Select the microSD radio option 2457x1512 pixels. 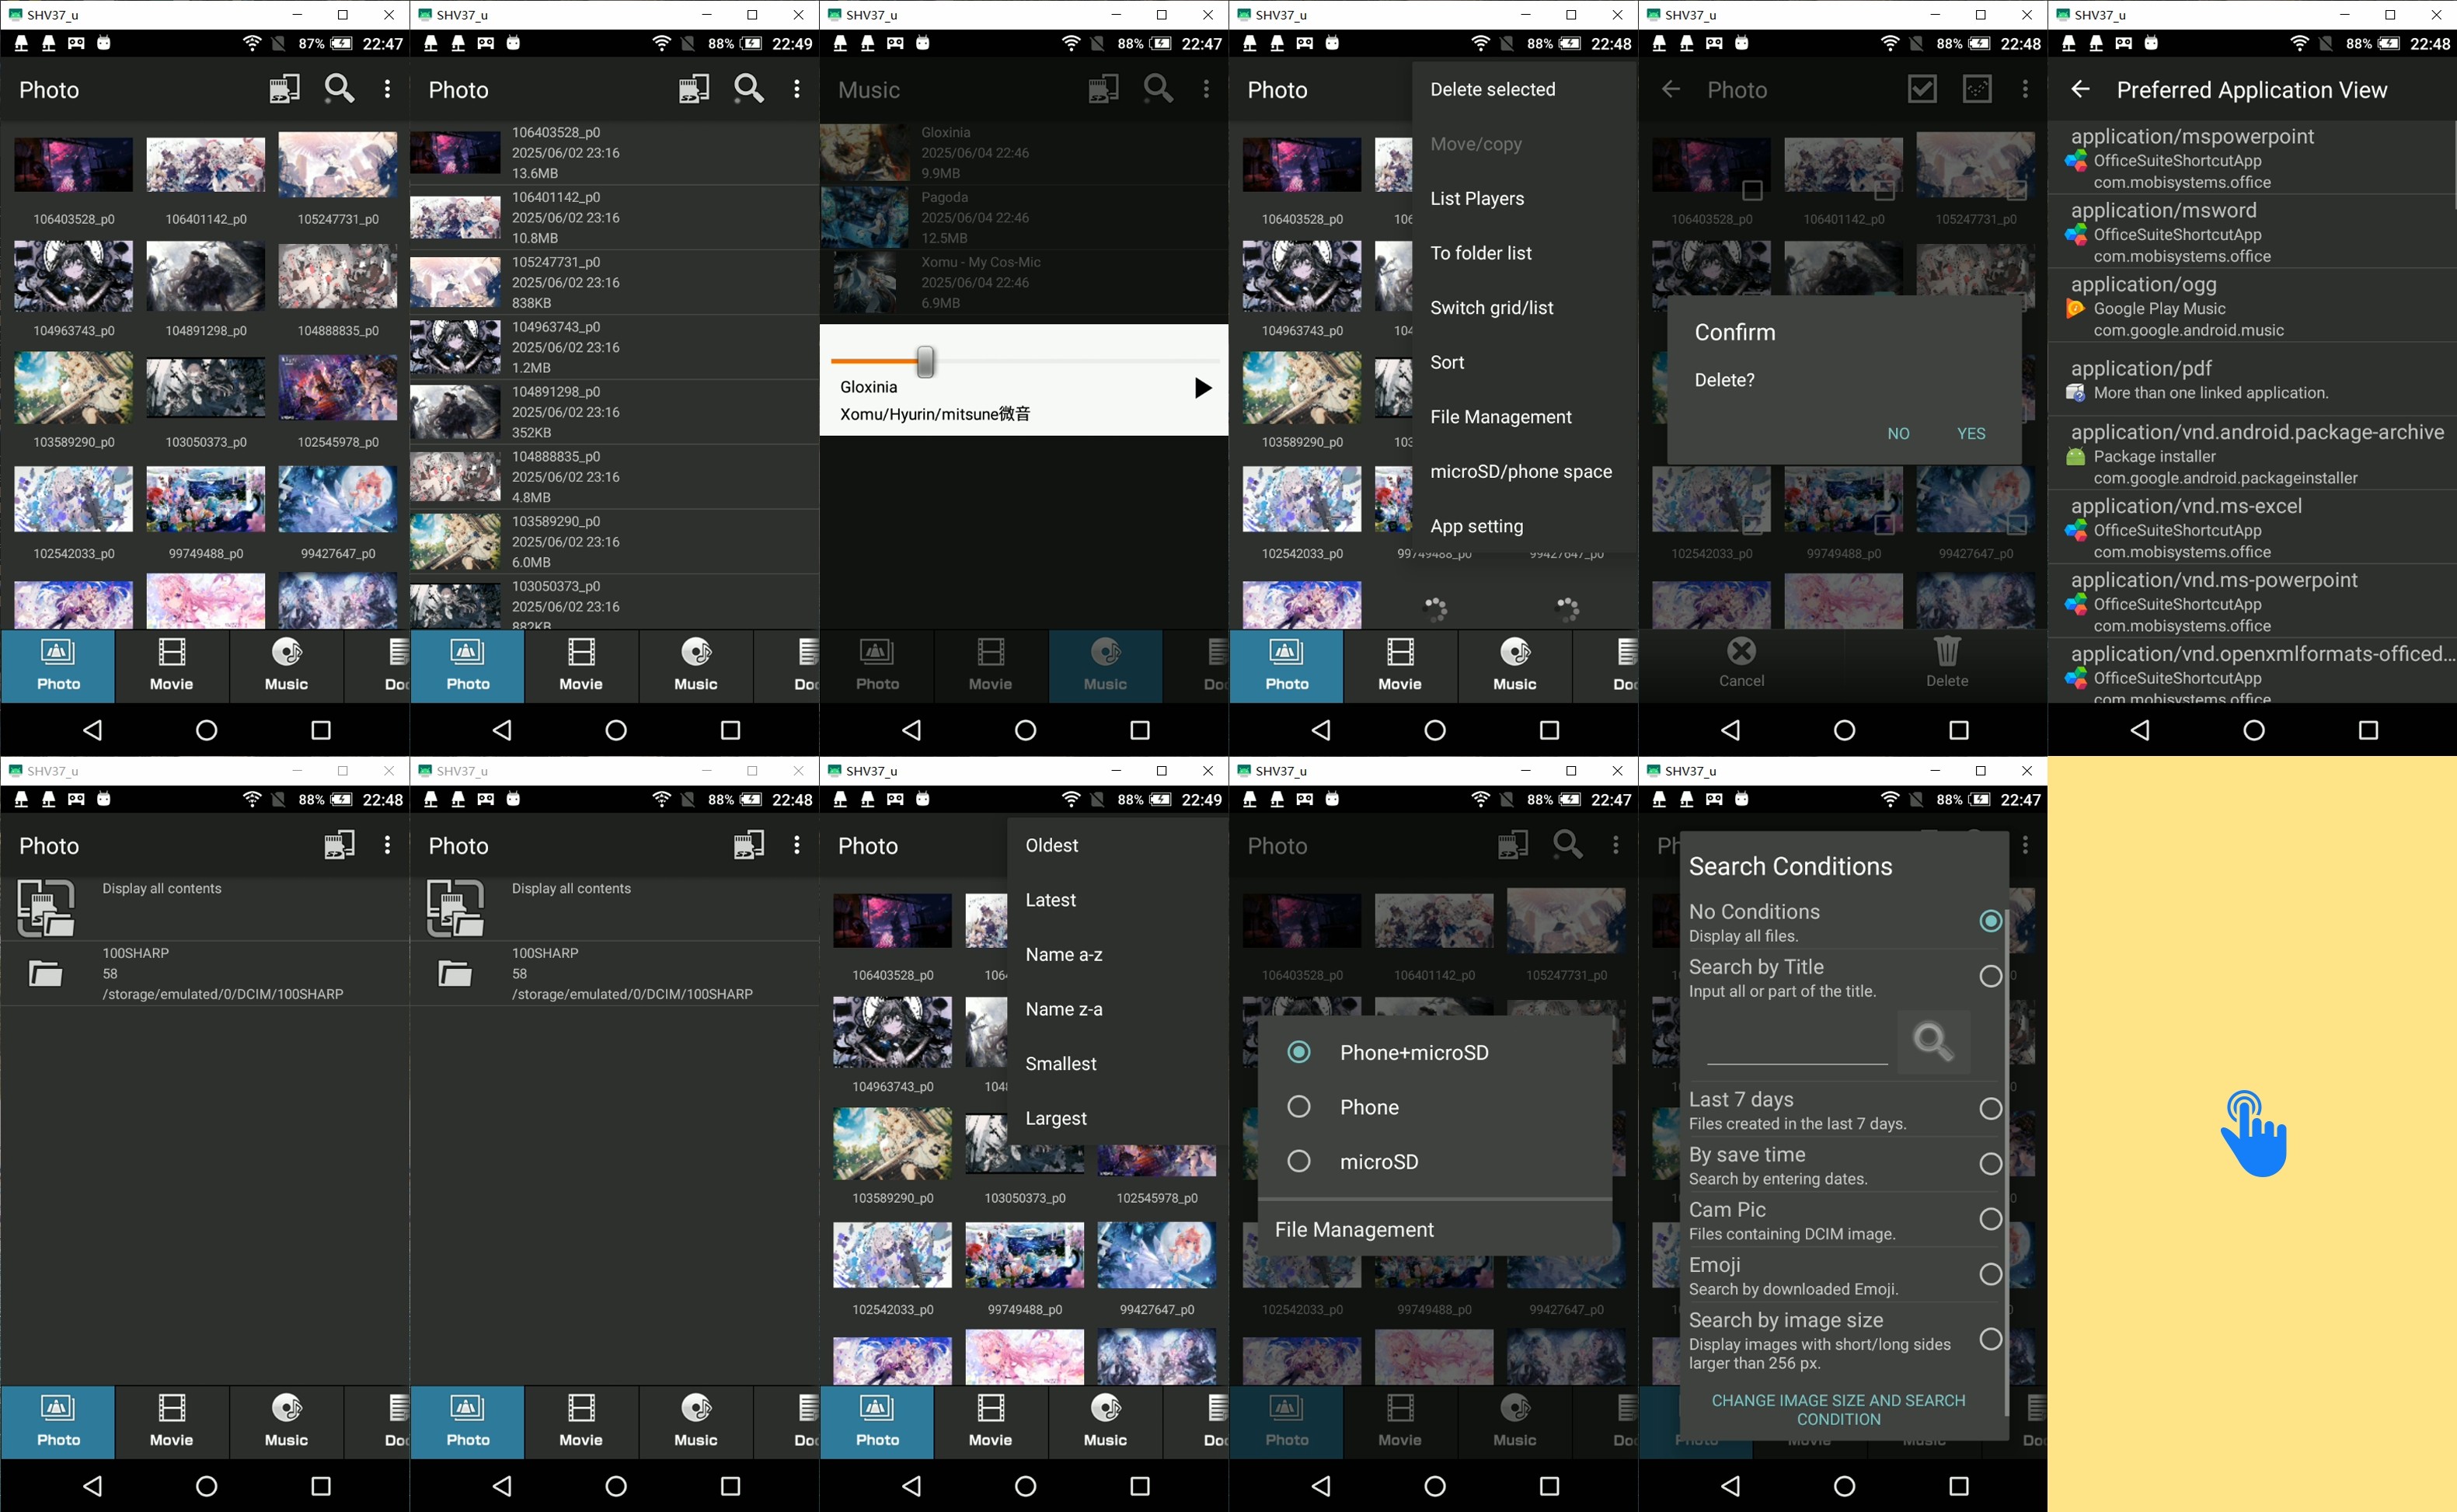(x=1298, y=1161)
